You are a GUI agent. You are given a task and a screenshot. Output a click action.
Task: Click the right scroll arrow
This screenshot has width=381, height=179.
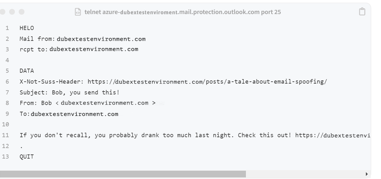(367, 174)
